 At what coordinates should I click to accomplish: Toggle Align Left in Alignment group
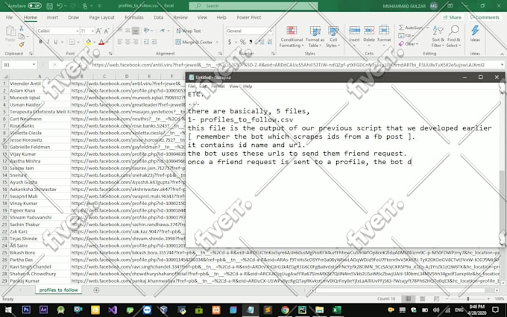(x=120, y=42)
